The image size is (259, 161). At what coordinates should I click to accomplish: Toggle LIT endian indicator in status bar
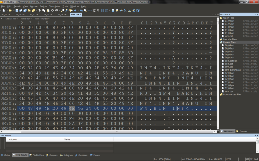point(247,159)
